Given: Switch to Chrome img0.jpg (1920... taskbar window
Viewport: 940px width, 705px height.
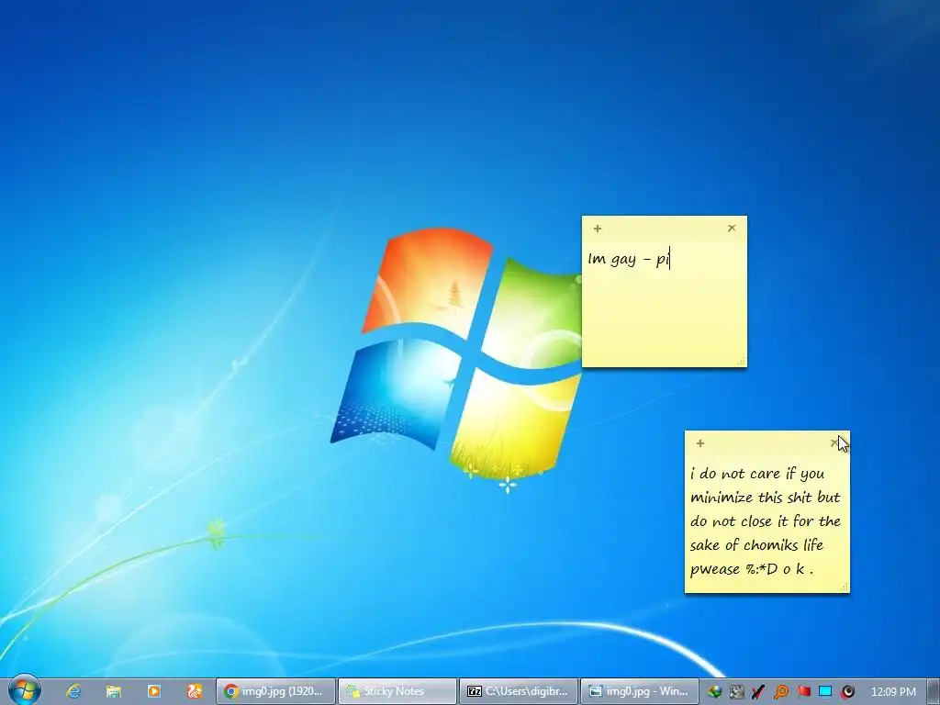Looking at the screenshot, I should click(x=275, y=691).
